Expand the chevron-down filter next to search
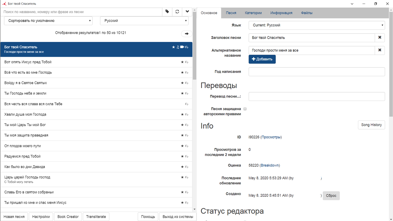This screenshot has height=221, width=393. [x=187, y=11]
